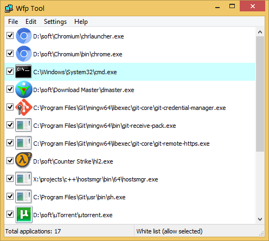Select the D:\soft\Chromium\chrlauncher.exe path text

[79, 36]
